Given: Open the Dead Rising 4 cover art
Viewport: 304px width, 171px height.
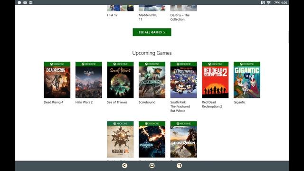Looking at the screenshot, I should (57, 80).
